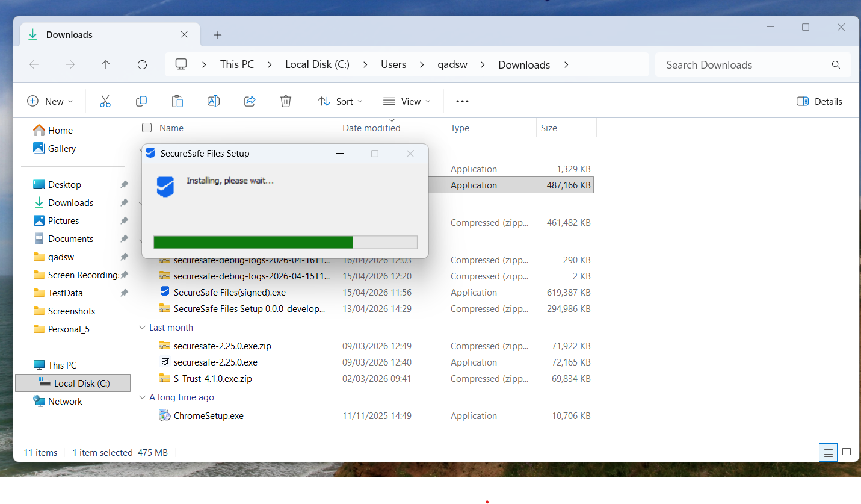This screenshot has width=861, height=504.
Task: Collapse the Last month group
Action: (x=143, y=328)
